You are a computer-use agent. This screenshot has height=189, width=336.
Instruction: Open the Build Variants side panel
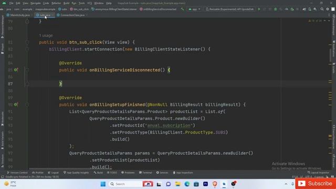(2, 140)
